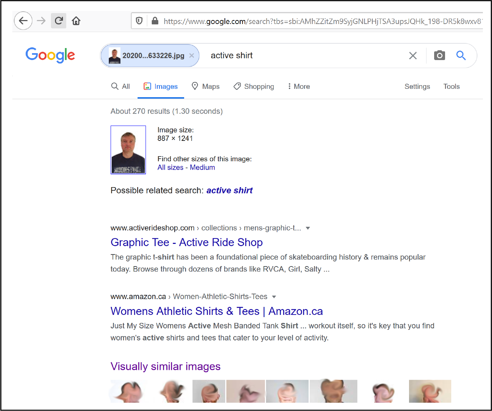
Task: Toggle the uploaded image thumbnail chip
Action: [115, 55]
